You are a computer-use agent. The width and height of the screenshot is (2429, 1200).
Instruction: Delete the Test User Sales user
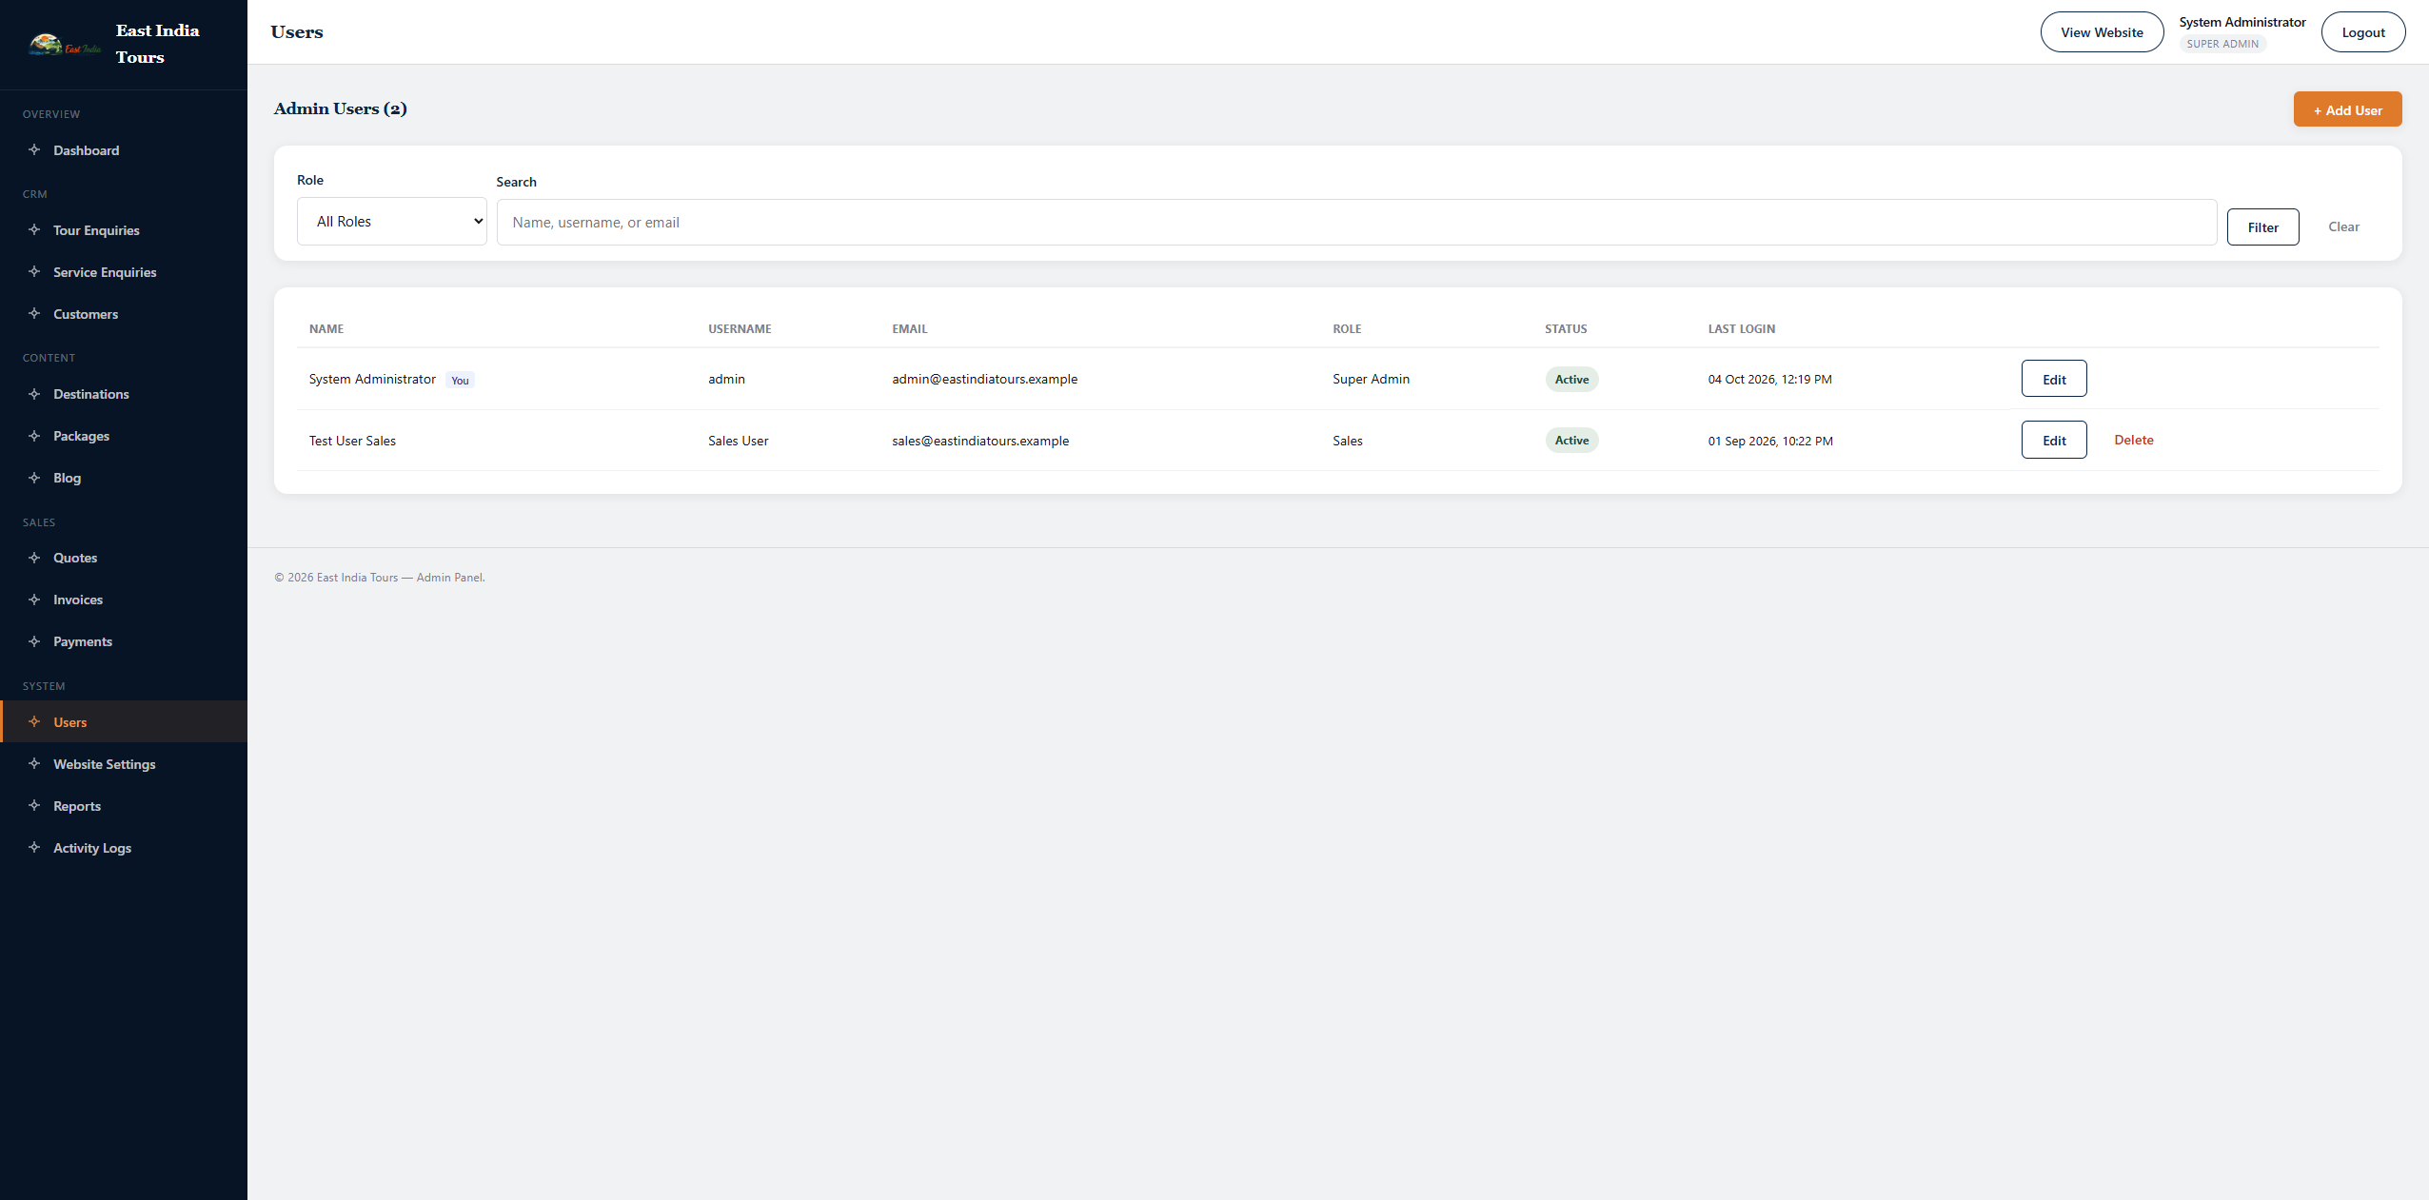click(x=2133, y=440)
